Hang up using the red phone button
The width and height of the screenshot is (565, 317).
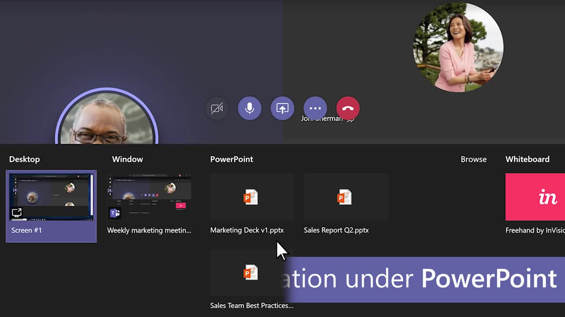[x=348, y=108]
